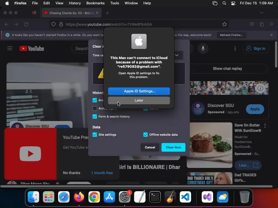Click the browser Forward arrow
Viewport: 278px width, 208px height.
(16, 24)
